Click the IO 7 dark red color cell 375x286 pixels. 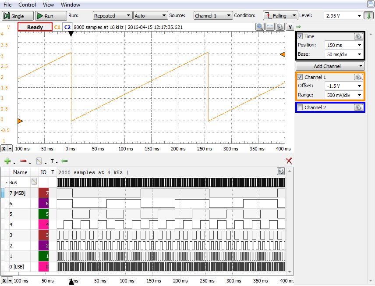(x=43, y=193)
